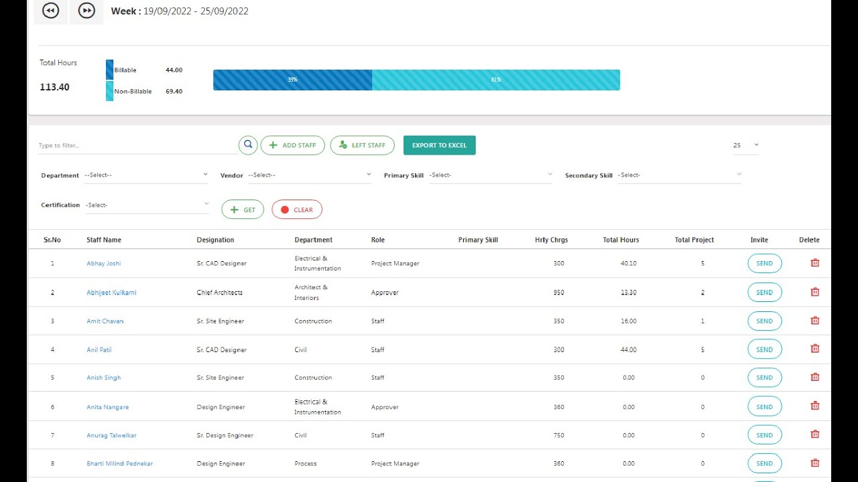Click the ADD STAFF button
The height and width of the screenshot is (482, 858).
click(293, 145)
